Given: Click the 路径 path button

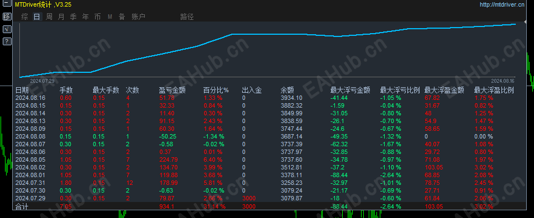Looking at the screenshot, I should click(x=187, y=17).
